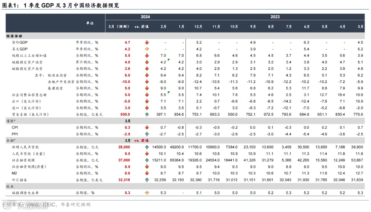Image resolution: width=371 pixels, height=212 pixels.
Task: Click the down arrow for 社会消费品零售总额
Action: click(x=147, y=95)
